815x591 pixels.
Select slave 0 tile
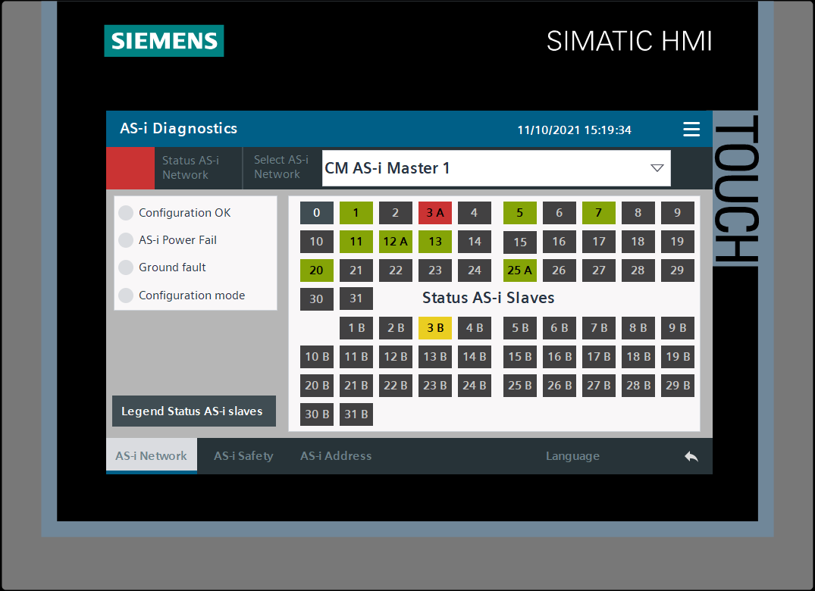pyautogui.click(x=317, y=212)
